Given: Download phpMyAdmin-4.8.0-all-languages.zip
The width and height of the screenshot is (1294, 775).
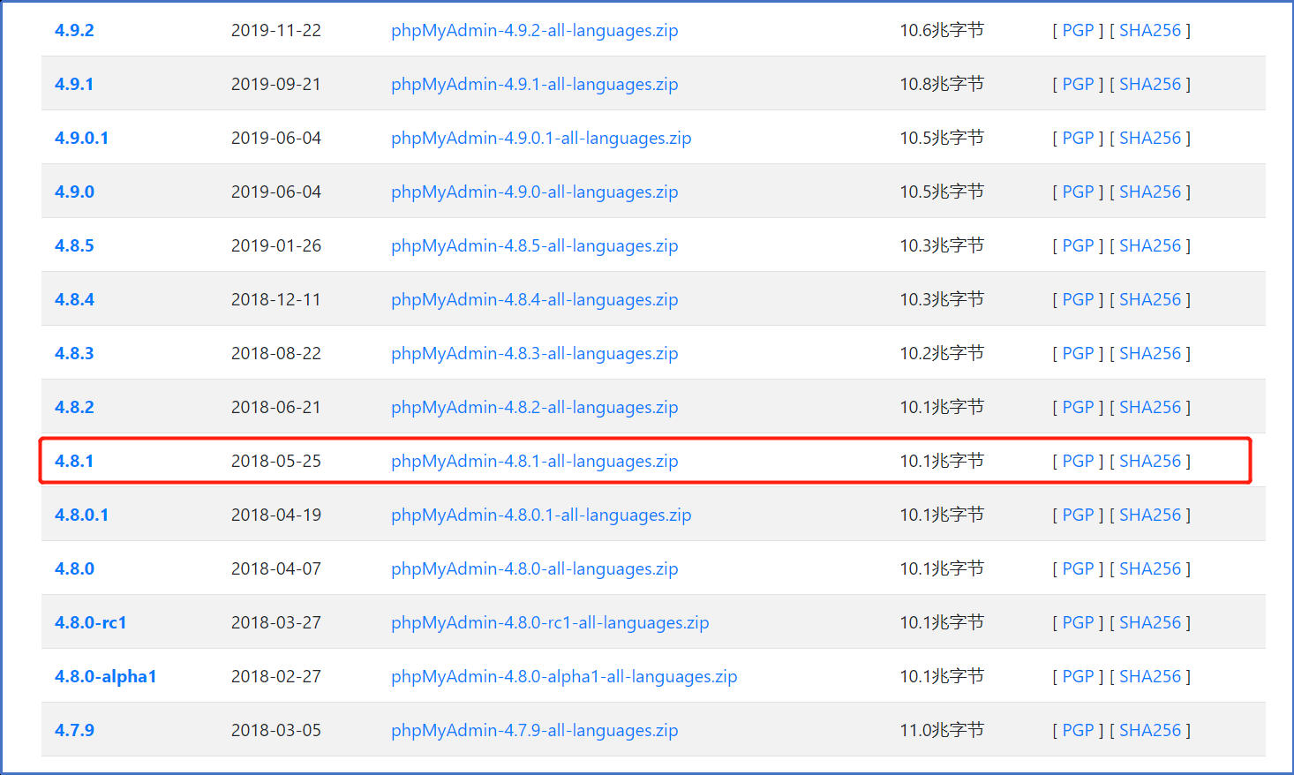Looking at the screenshot, I should [534, 568].
